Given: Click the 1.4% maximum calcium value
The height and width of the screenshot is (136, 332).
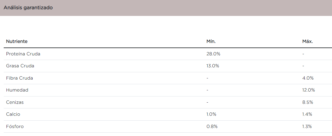Looking at the screenshot, I should [x=307, y=114].
